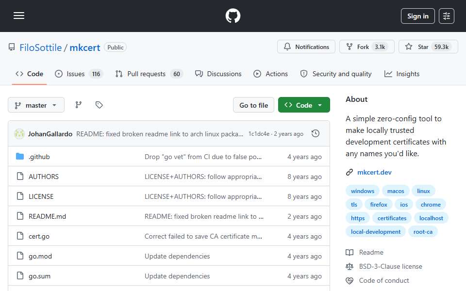Click the go.sum file icon
The width and height of the screenshot is (466, 291).
[20, 276]
